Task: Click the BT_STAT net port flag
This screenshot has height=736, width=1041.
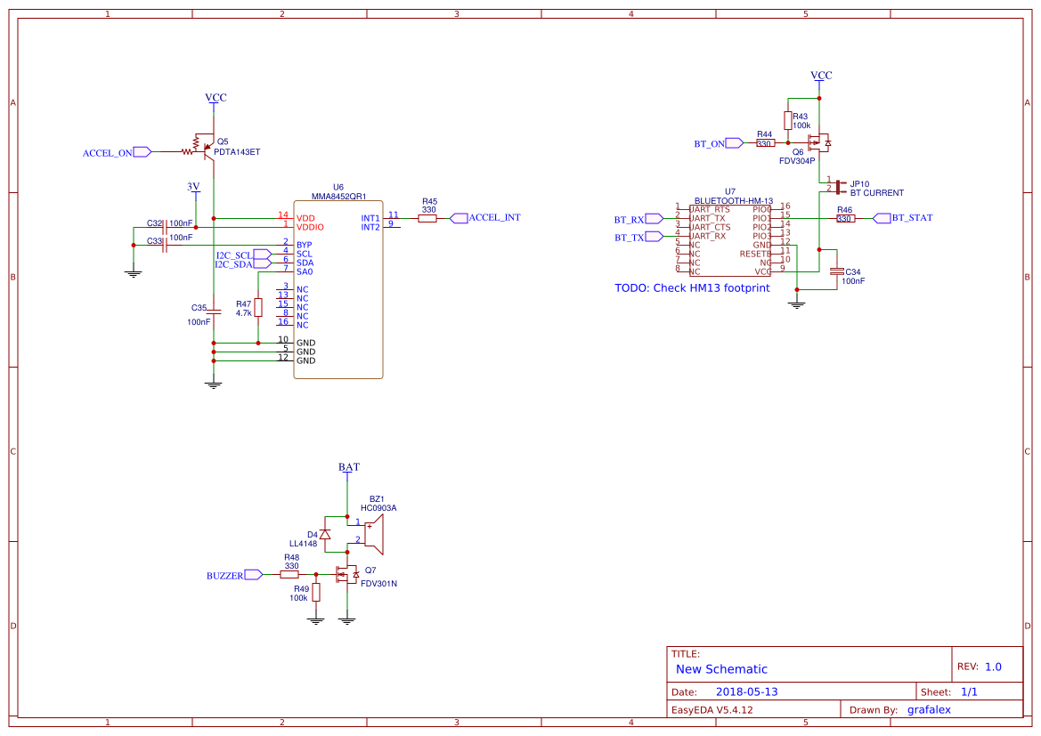Action: pyautogui.click(x=882, y=218)
